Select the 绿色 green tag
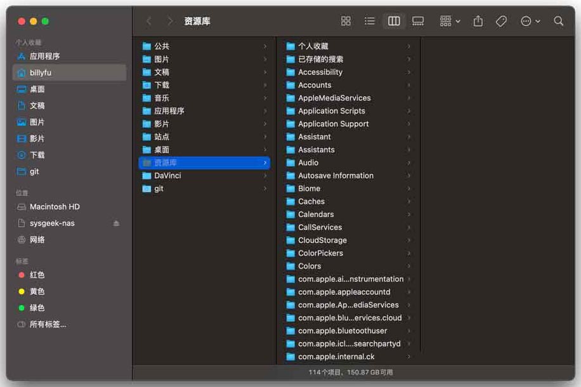The height and width of the screenshot is (387, 581). pyautogui.click(x=37, y=308)
